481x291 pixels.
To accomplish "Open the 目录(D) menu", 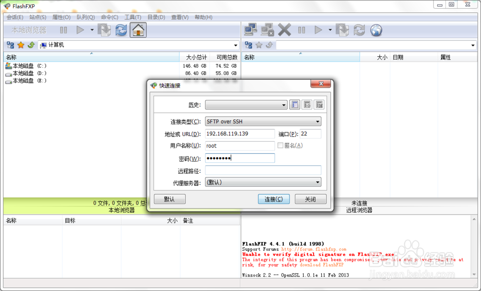I will tap(156, 17).
